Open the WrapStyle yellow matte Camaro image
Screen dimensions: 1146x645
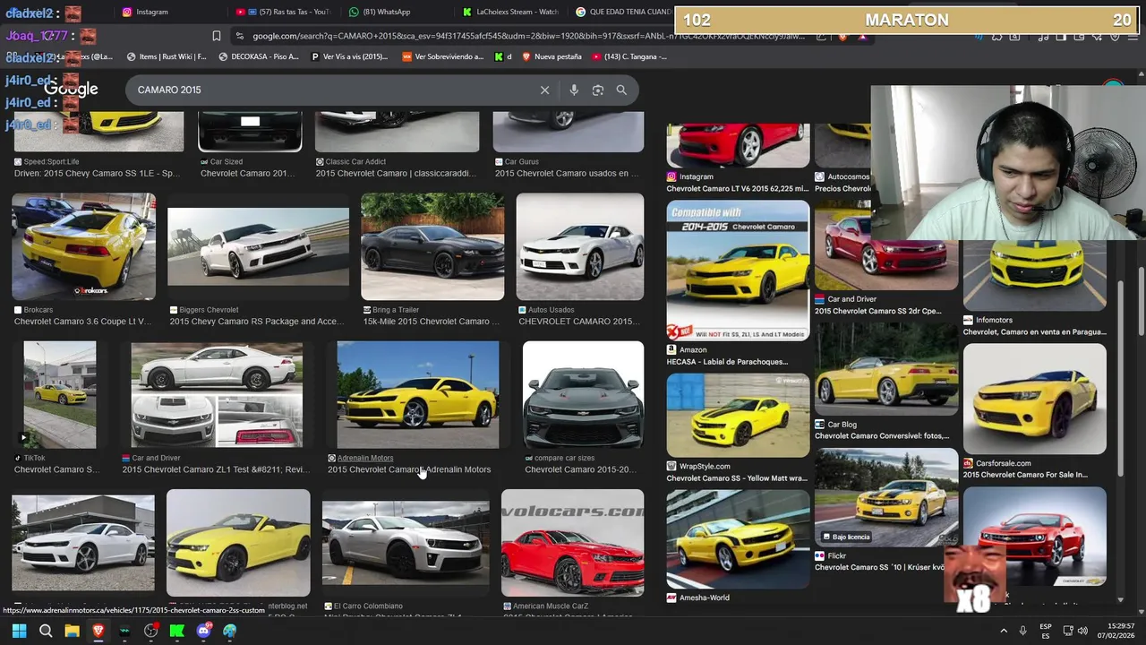[x=738, y=415]
